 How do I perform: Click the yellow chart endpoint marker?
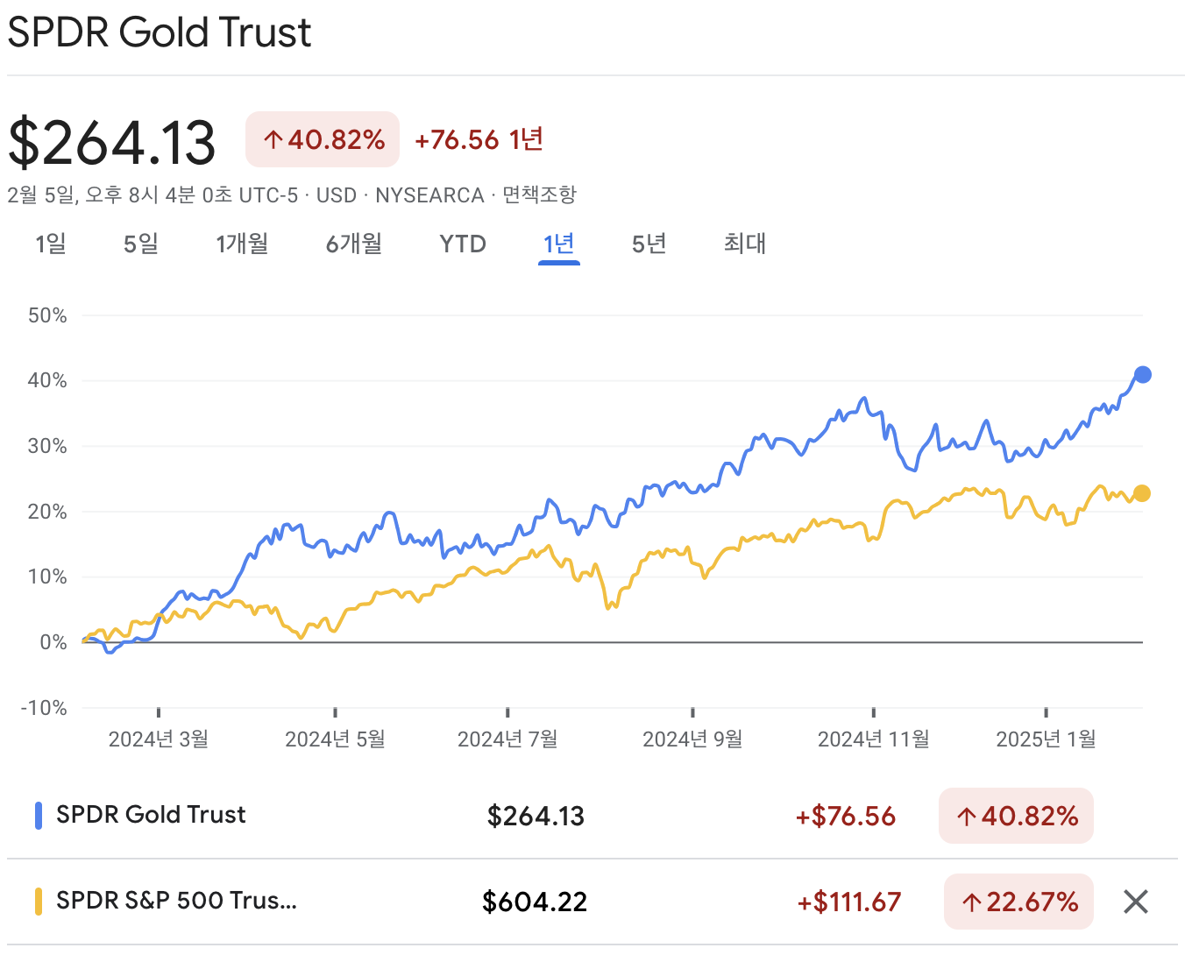tap(1142, 494)
